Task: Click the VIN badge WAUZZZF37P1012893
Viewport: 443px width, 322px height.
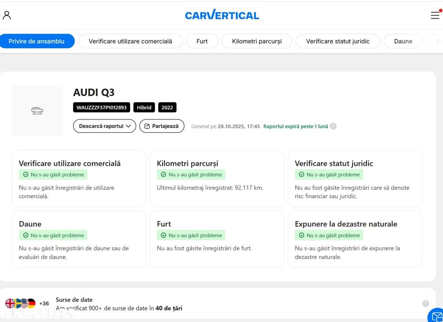Action: tap(101, 107)
